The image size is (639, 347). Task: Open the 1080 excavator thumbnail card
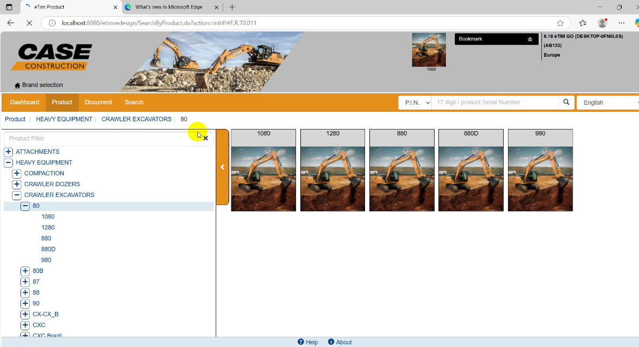[263, 171]
